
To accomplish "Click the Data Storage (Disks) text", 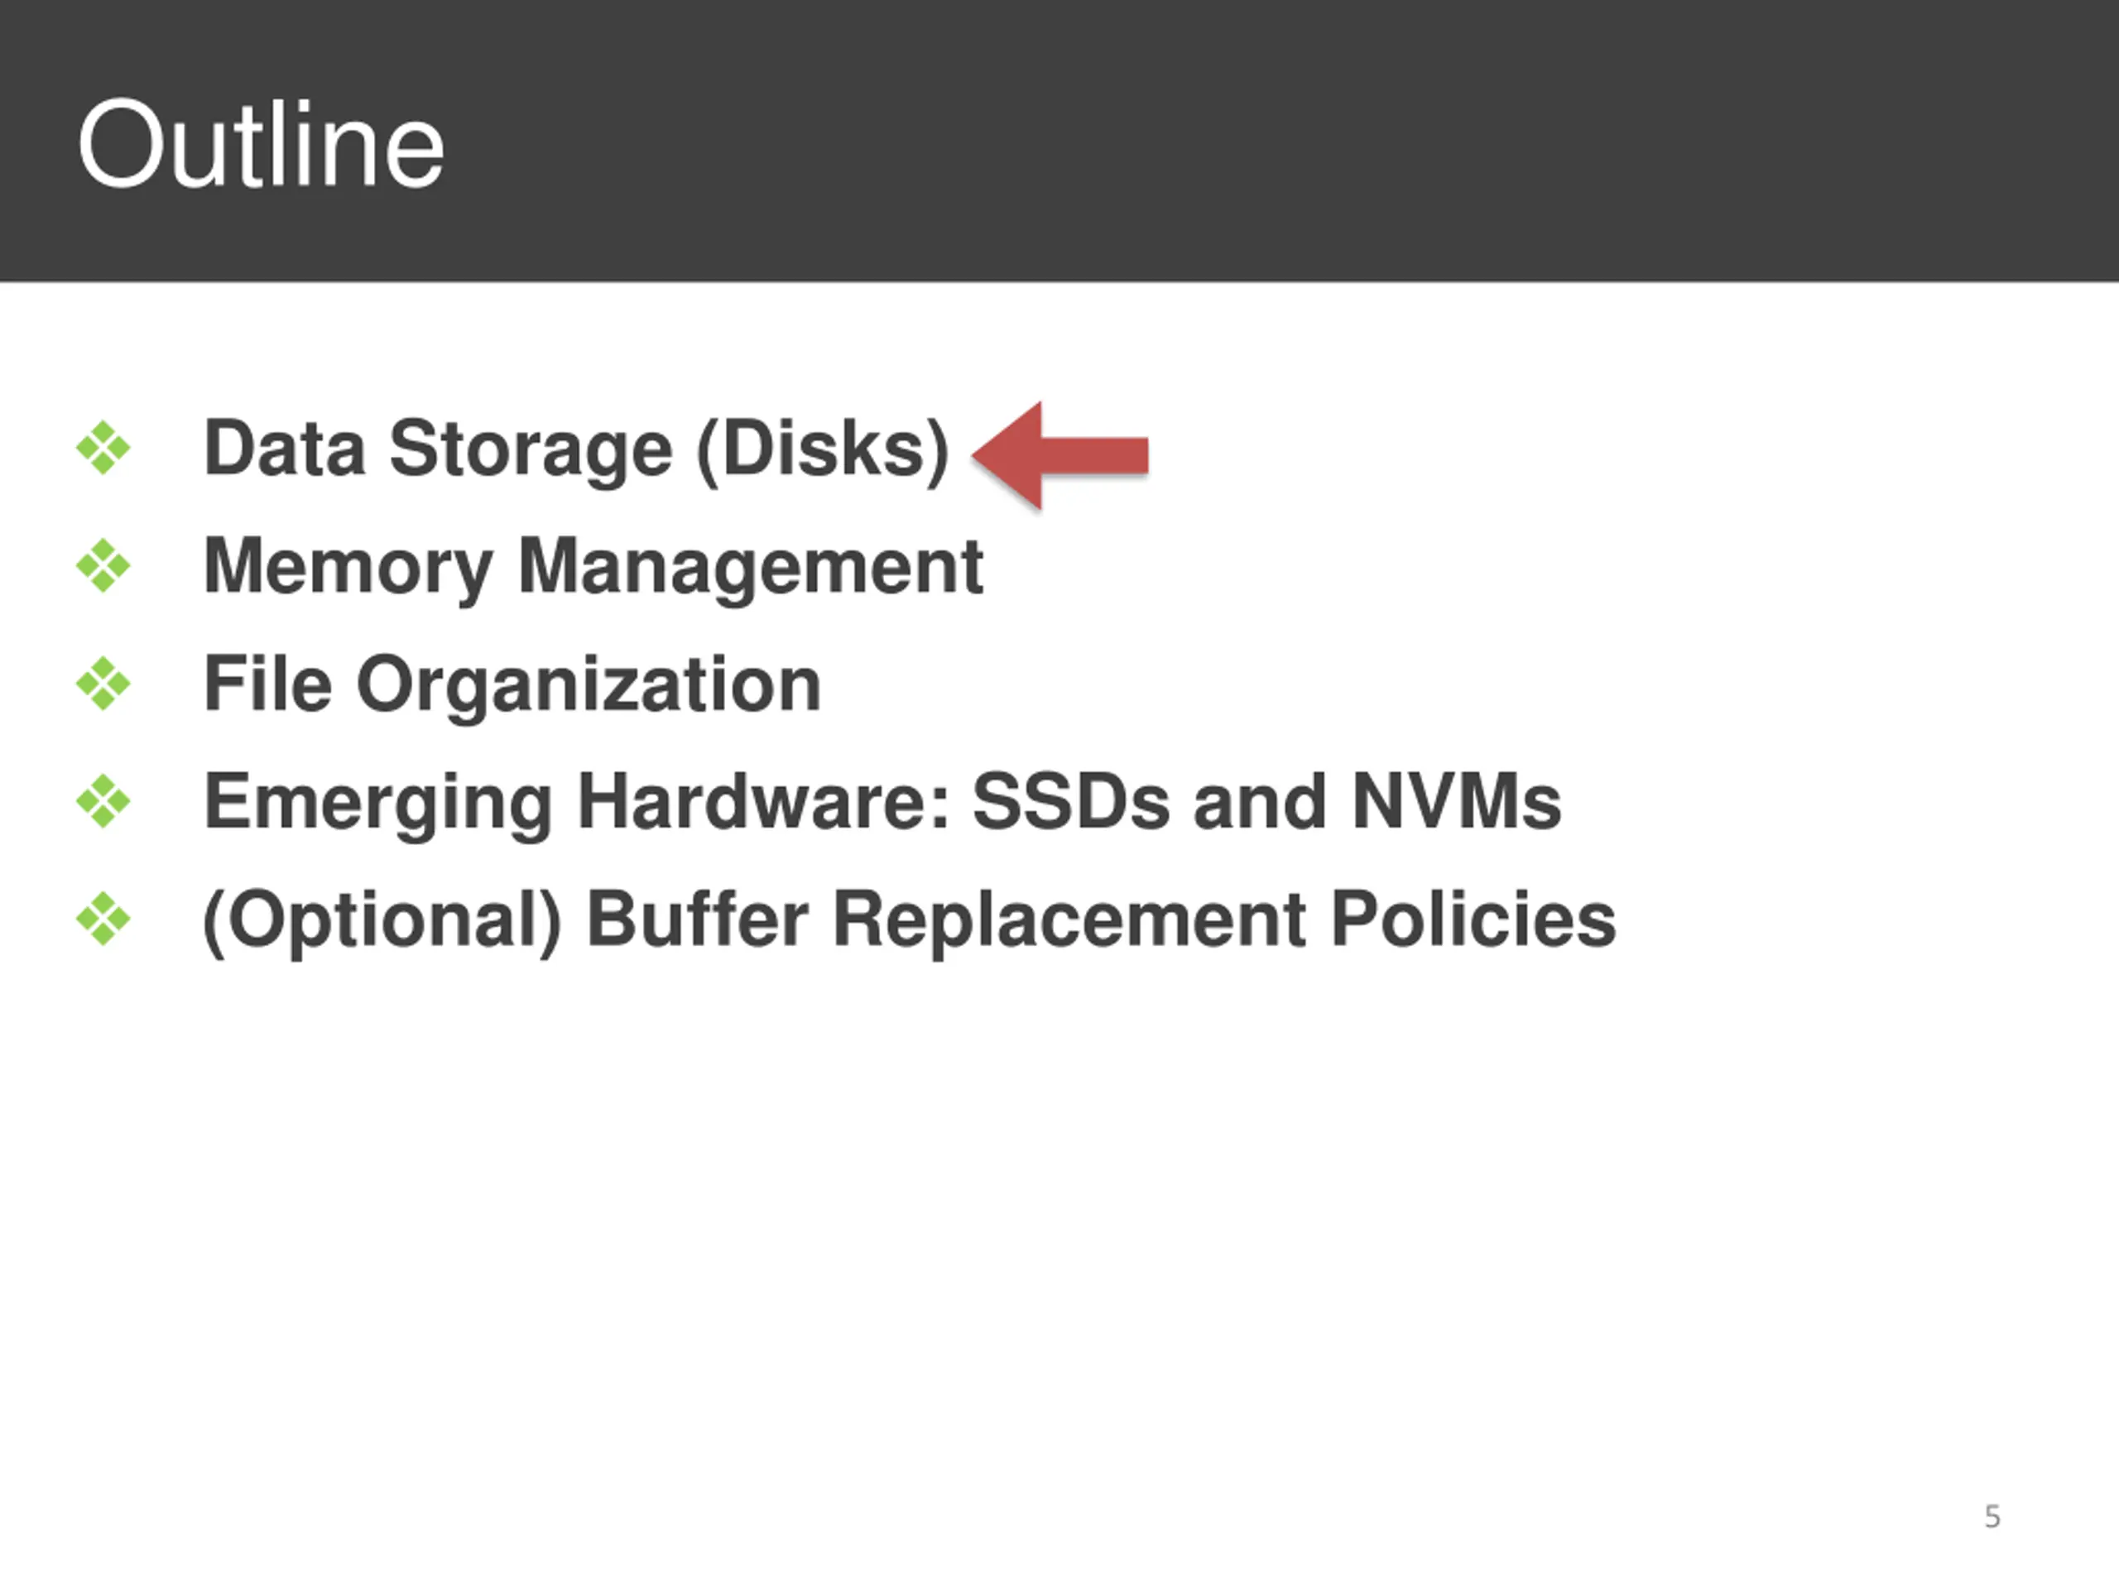I will click(x=576, y=450).
